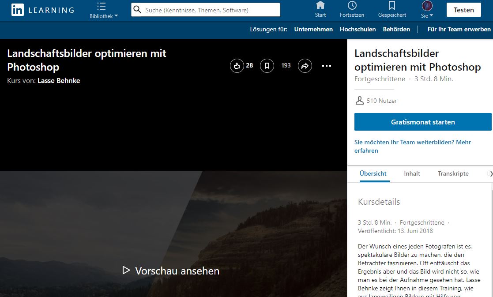Image resolution: width=493 pixels, height=297 pixels.
Task: Open Fortsetzen clock icon
Action: pos(352,9)
